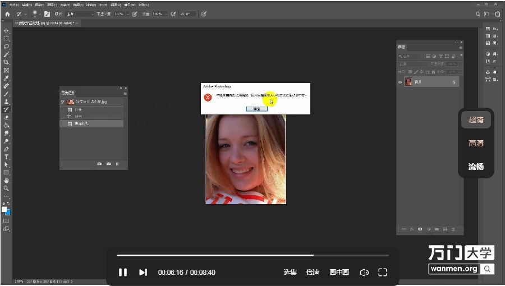Select the Brush tool
505x286 pixels.
coord(6,94)
